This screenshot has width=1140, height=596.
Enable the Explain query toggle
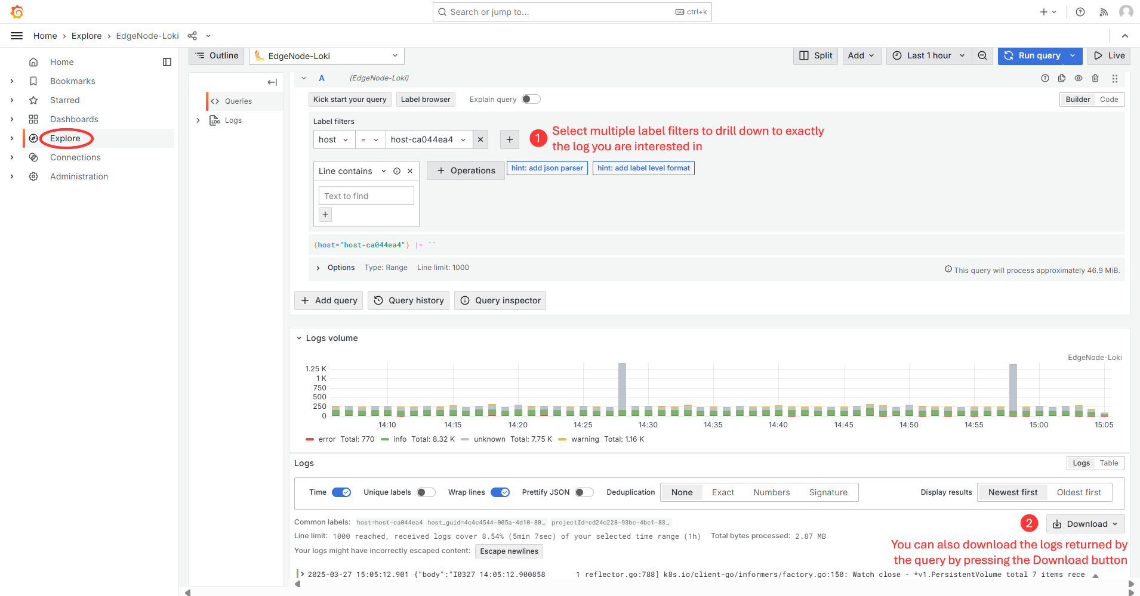(x=531, y=100)
